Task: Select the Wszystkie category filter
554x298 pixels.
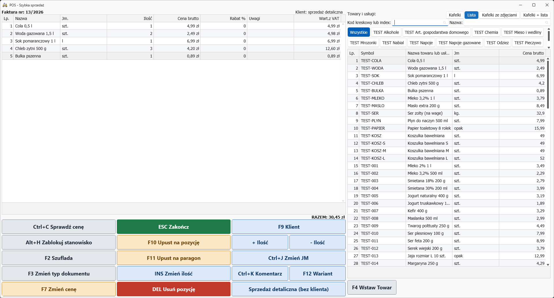Action: pos(359,32)
